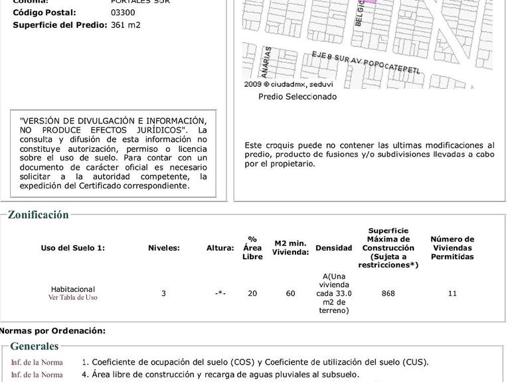Click the 868 maximum construction surface value
Screen dimensions: 510x382
(388, 293)
